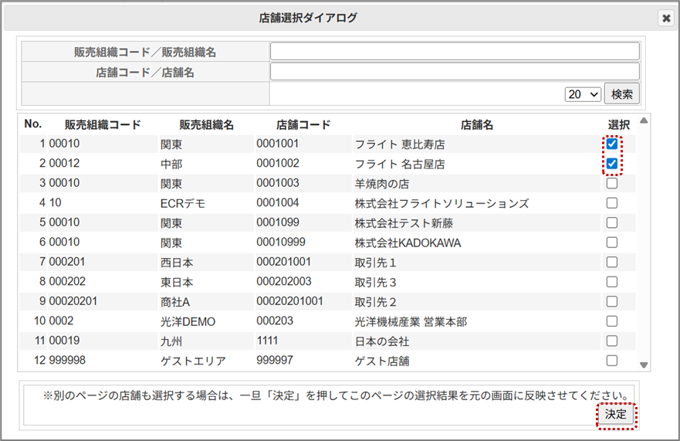Viewport: 680px width, 441px height.
Task: Click the 店舗名 column header
Action: point(476,124)
